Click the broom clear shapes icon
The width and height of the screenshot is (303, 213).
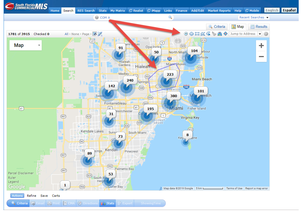(x=214, y=34)
